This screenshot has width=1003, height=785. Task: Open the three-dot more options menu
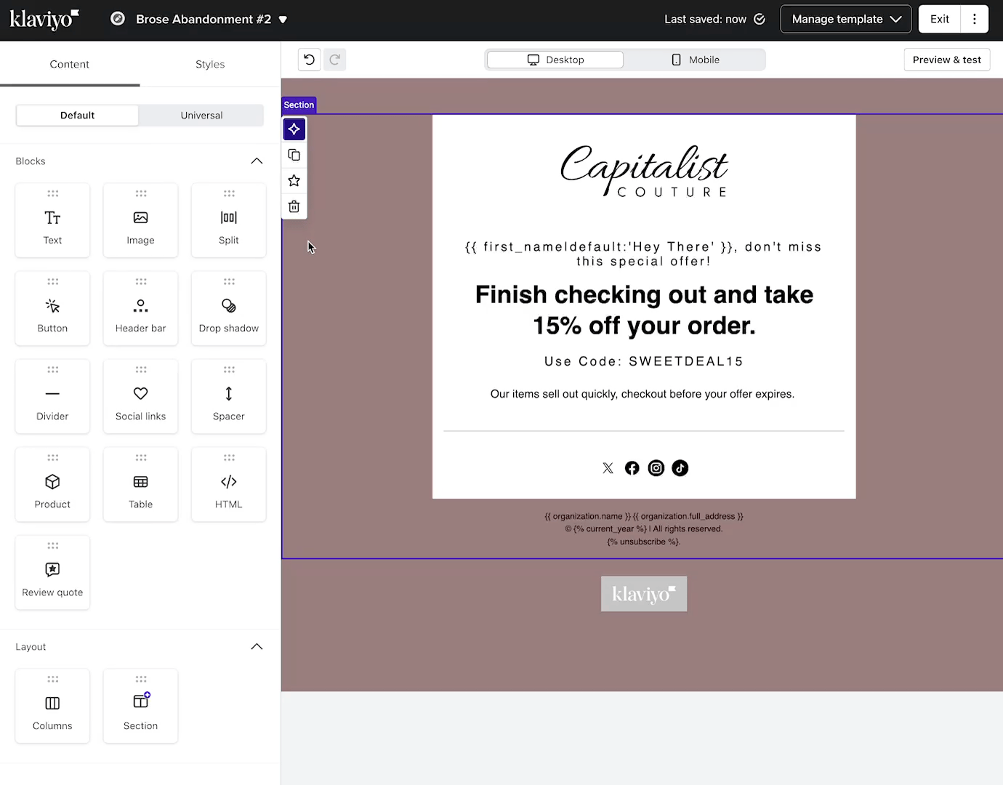[975, 19]
